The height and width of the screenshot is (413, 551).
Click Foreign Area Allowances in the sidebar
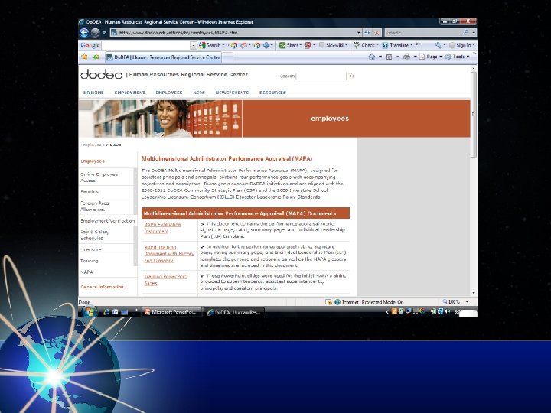[95, 206]
